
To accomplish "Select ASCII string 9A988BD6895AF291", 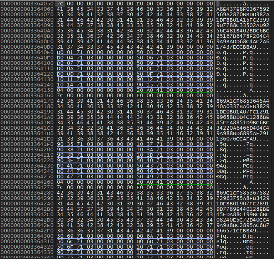I will (x=243, y=133).
